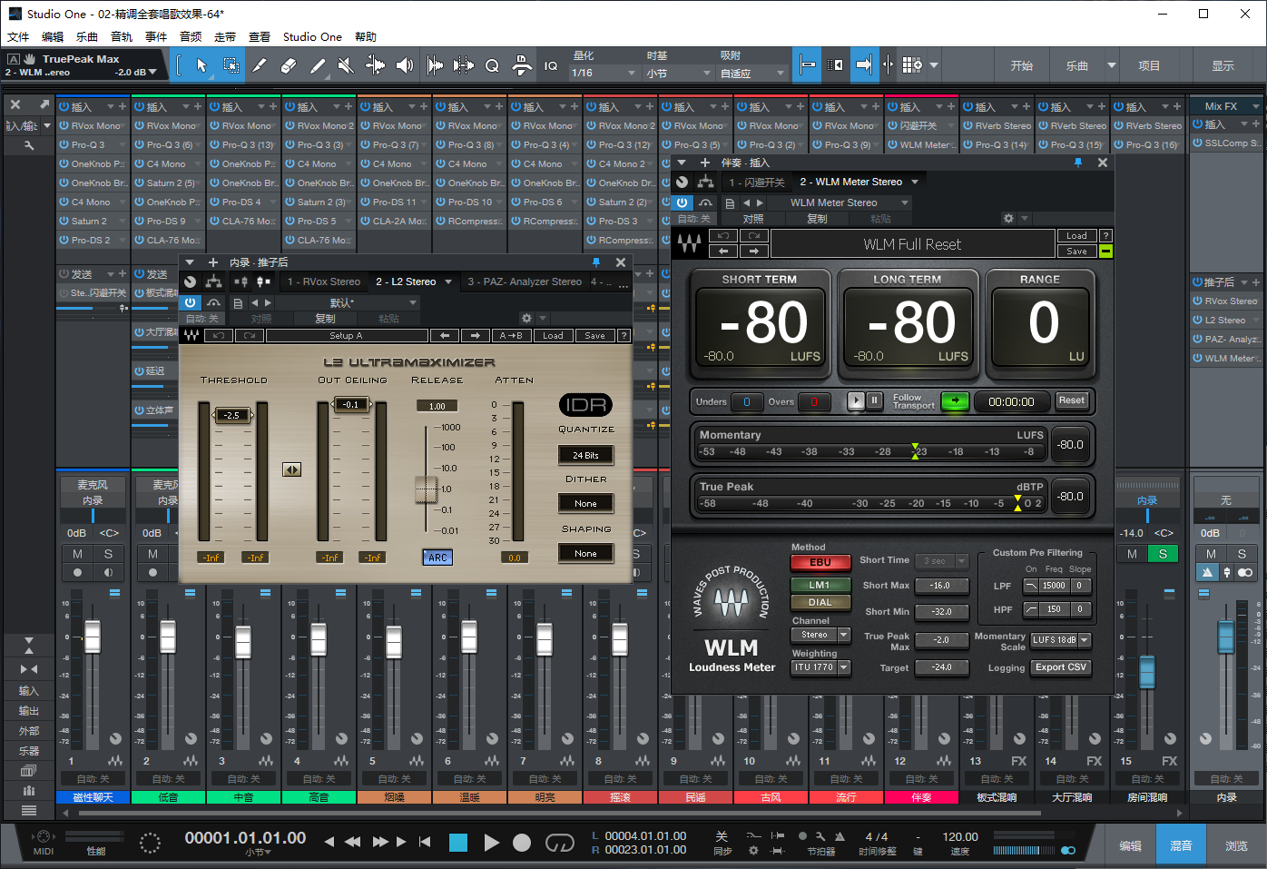Open the 音轨 menu

122,36
